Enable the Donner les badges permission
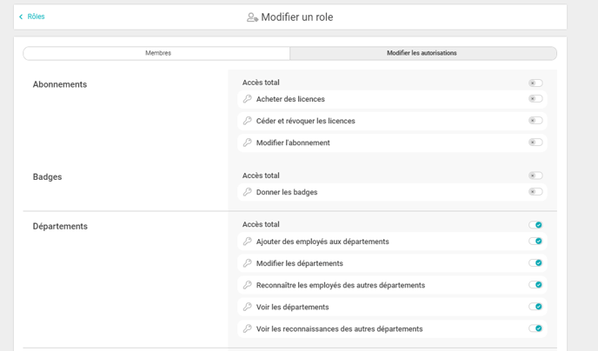Image resolution: width=598 pixels, height=351 pixels. tap(535, 192)
